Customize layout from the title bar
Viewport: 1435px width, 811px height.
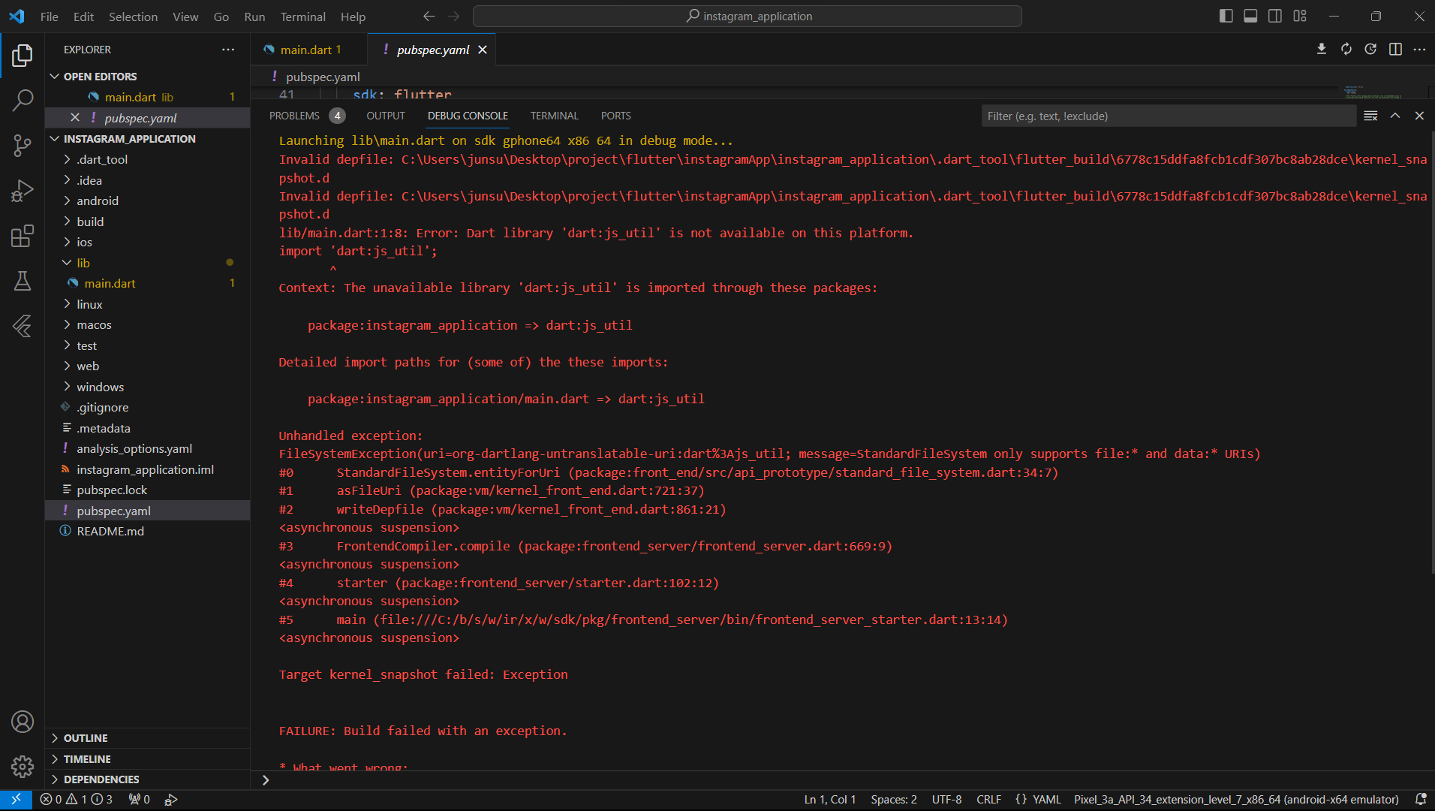pos(1300,17)
